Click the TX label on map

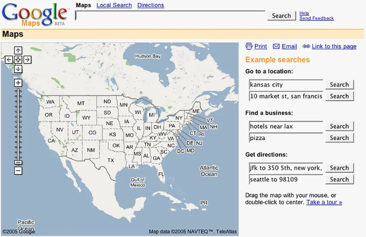coord(110,160)
